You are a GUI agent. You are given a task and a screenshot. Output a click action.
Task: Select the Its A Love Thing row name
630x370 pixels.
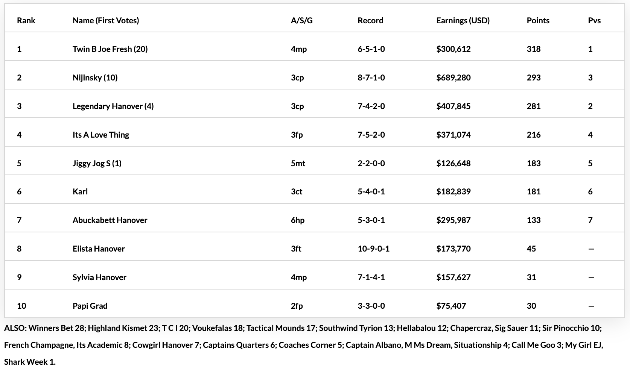tap(101, 135)
